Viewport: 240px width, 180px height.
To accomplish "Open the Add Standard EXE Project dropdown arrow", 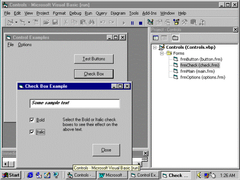I will (16, 22).
